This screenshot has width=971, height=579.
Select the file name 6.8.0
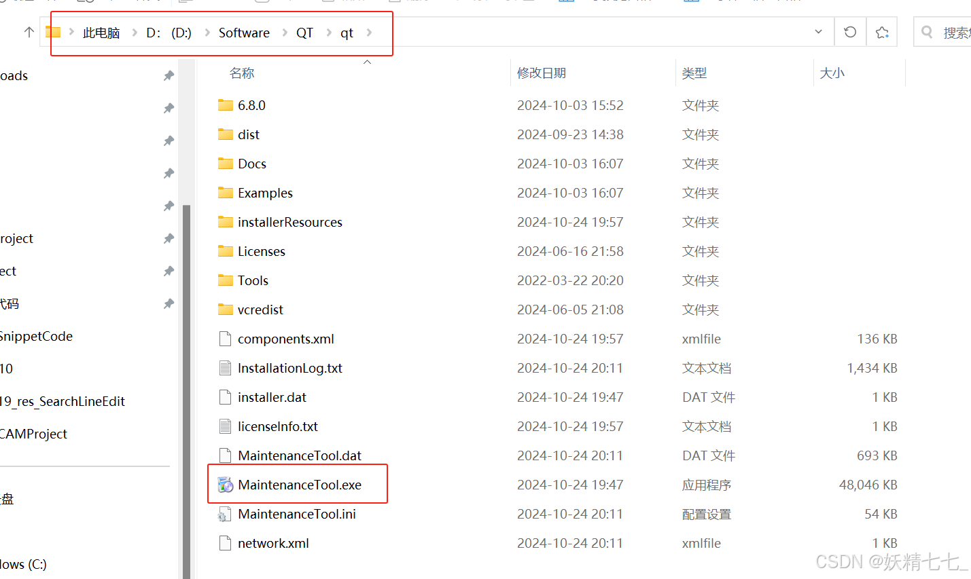[x=251, y=105]
